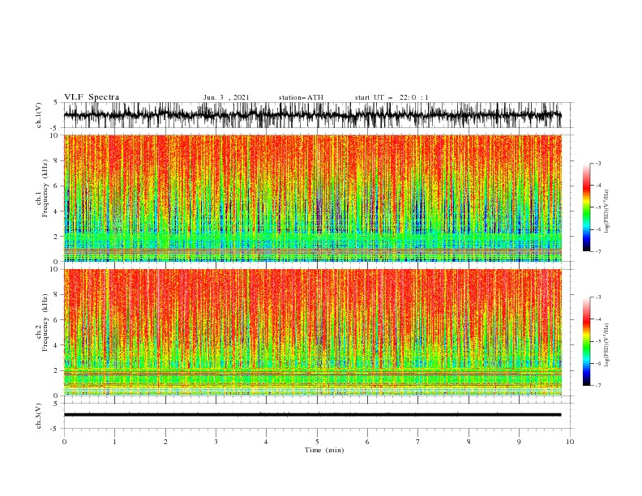Image resolution: width=642 pixels, height=496 pixels.
Task: Click the ch.3(V) axis label
Action: (x=39, y=416)
